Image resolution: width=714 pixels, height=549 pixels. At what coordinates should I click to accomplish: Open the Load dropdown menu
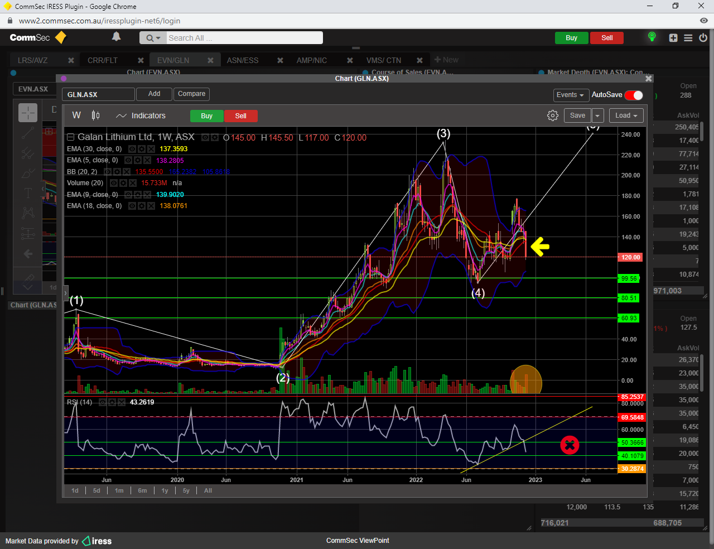click(626, 115)
